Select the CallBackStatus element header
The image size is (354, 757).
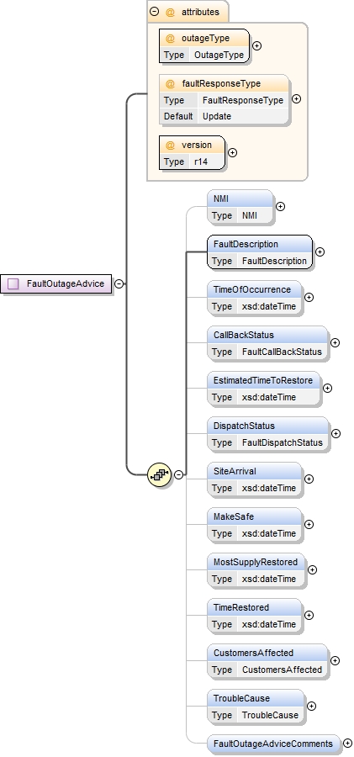(x=268, y=335)
